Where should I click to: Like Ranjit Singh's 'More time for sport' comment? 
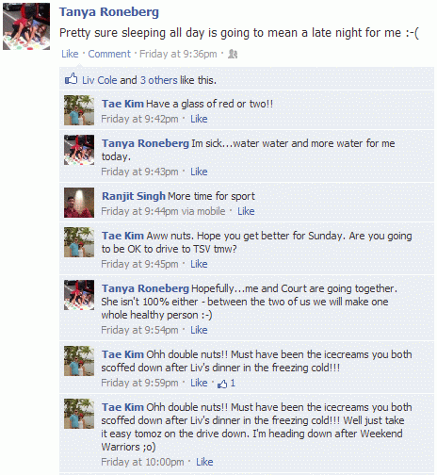click(x=246, y=211)
